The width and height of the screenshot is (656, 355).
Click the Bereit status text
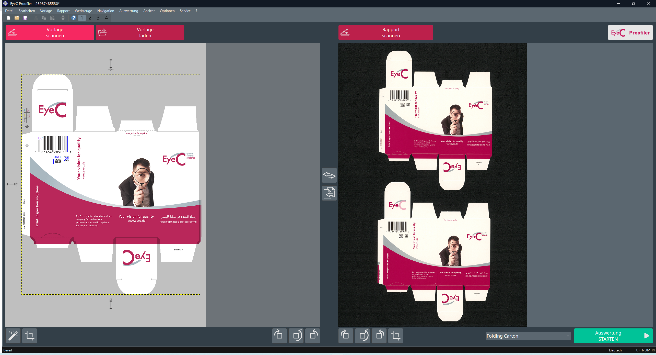[8, 350]
